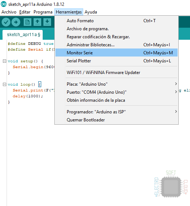Click the "#define DEBUG true" code line

tap(31, 44)
